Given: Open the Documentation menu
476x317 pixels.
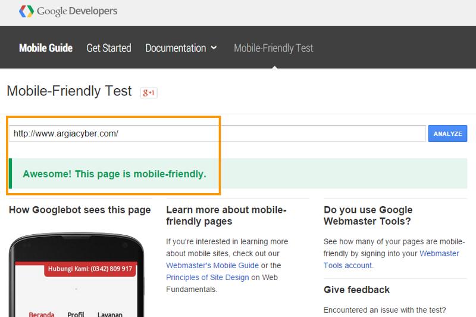Looking at the screenshot, I should pyautogui.click(x=176, y=48).
